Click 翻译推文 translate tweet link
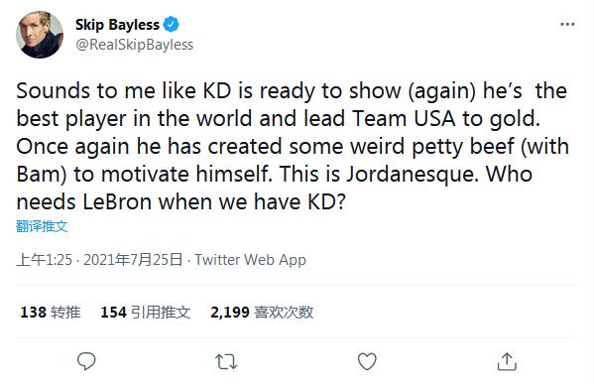594x384 pixels. (x=42, y=226)
